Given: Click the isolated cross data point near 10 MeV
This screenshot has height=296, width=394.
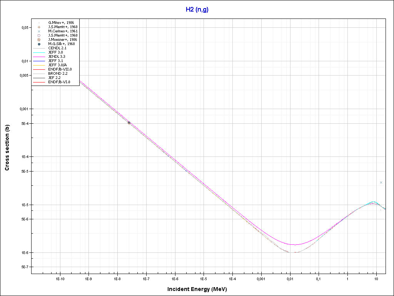Looking at the screenshot, I should pos(381,182).
